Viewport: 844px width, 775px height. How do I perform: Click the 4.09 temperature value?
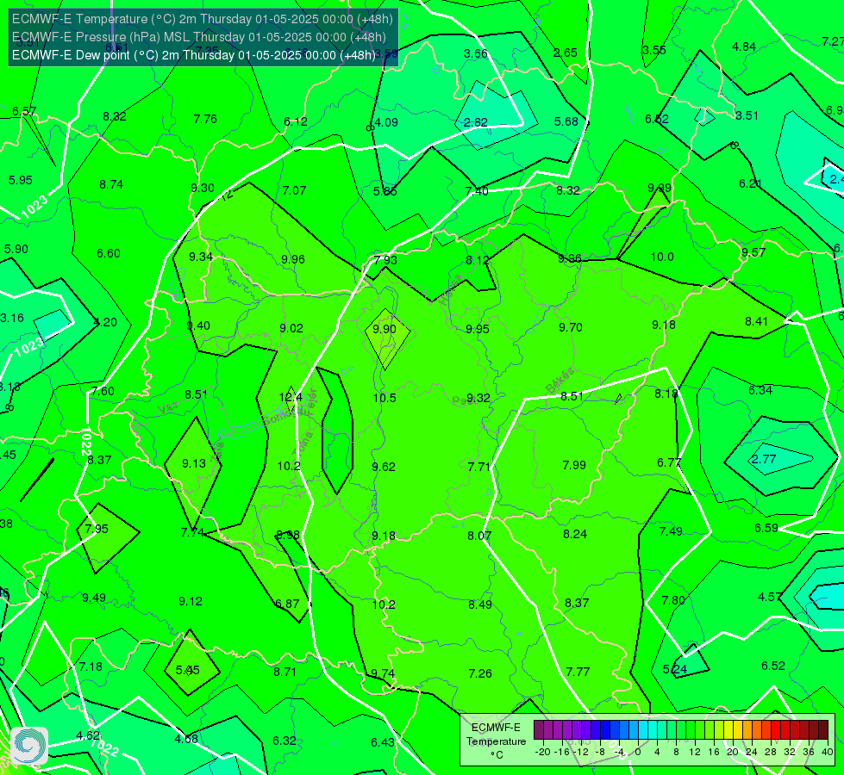386,122
